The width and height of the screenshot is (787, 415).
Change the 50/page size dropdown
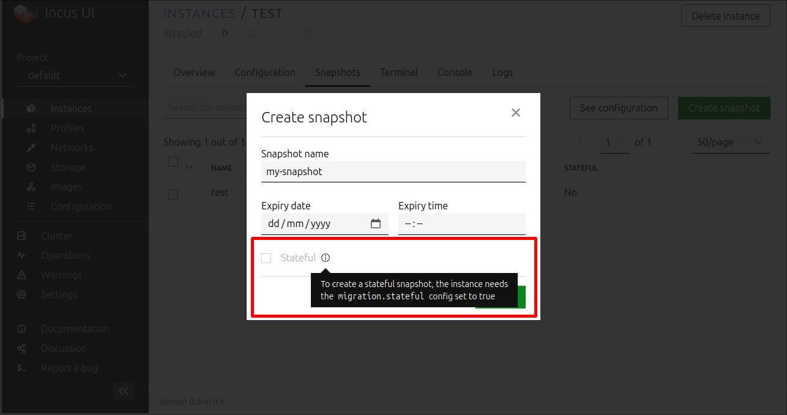(731, 142)
